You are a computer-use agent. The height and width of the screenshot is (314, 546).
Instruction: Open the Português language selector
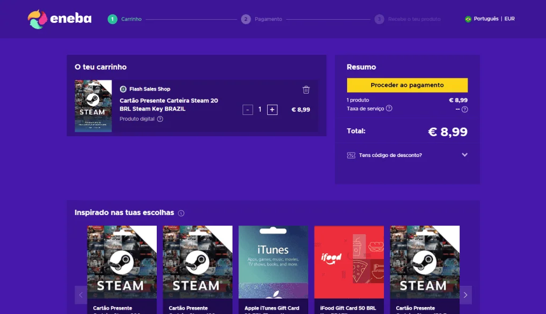click(x=487, y=18)
